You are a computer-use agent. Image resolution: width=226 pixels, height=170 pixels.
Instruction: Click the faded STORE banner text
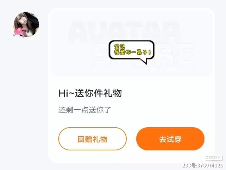[143, 55]
